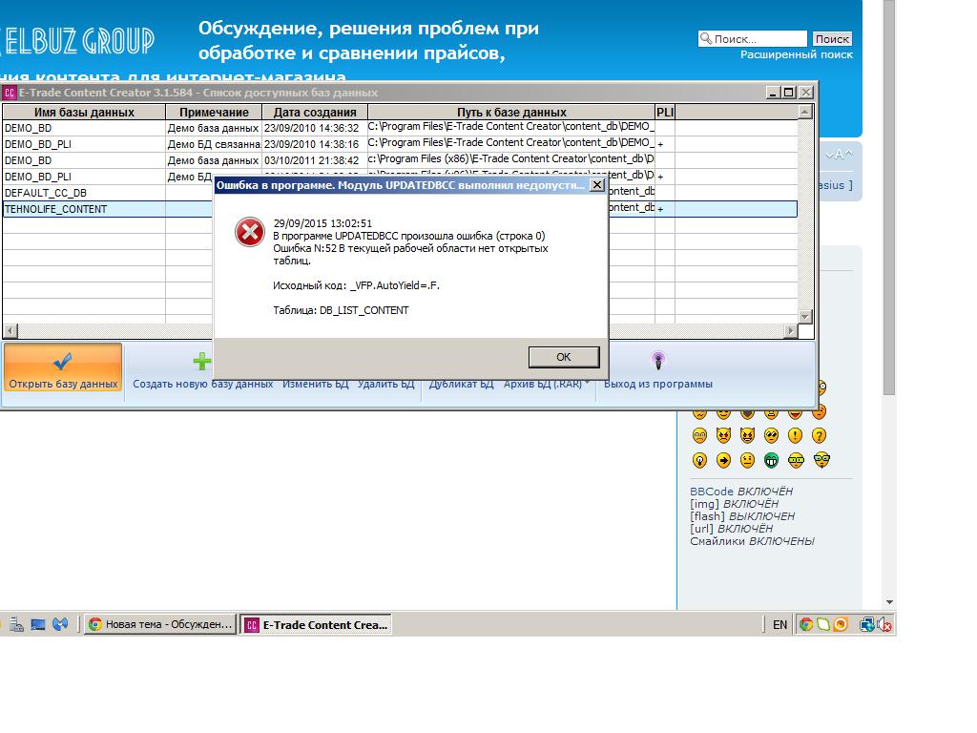Click the orange circular tray icon
Image resolution: width=977 pixels, height=733 pixels.
coord(841,624)
